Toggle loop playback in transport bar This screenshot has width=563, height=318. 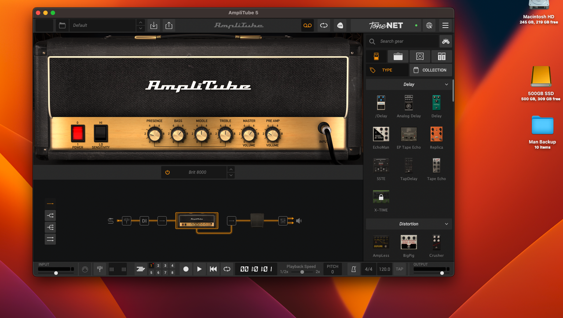(x=227, y=269)
